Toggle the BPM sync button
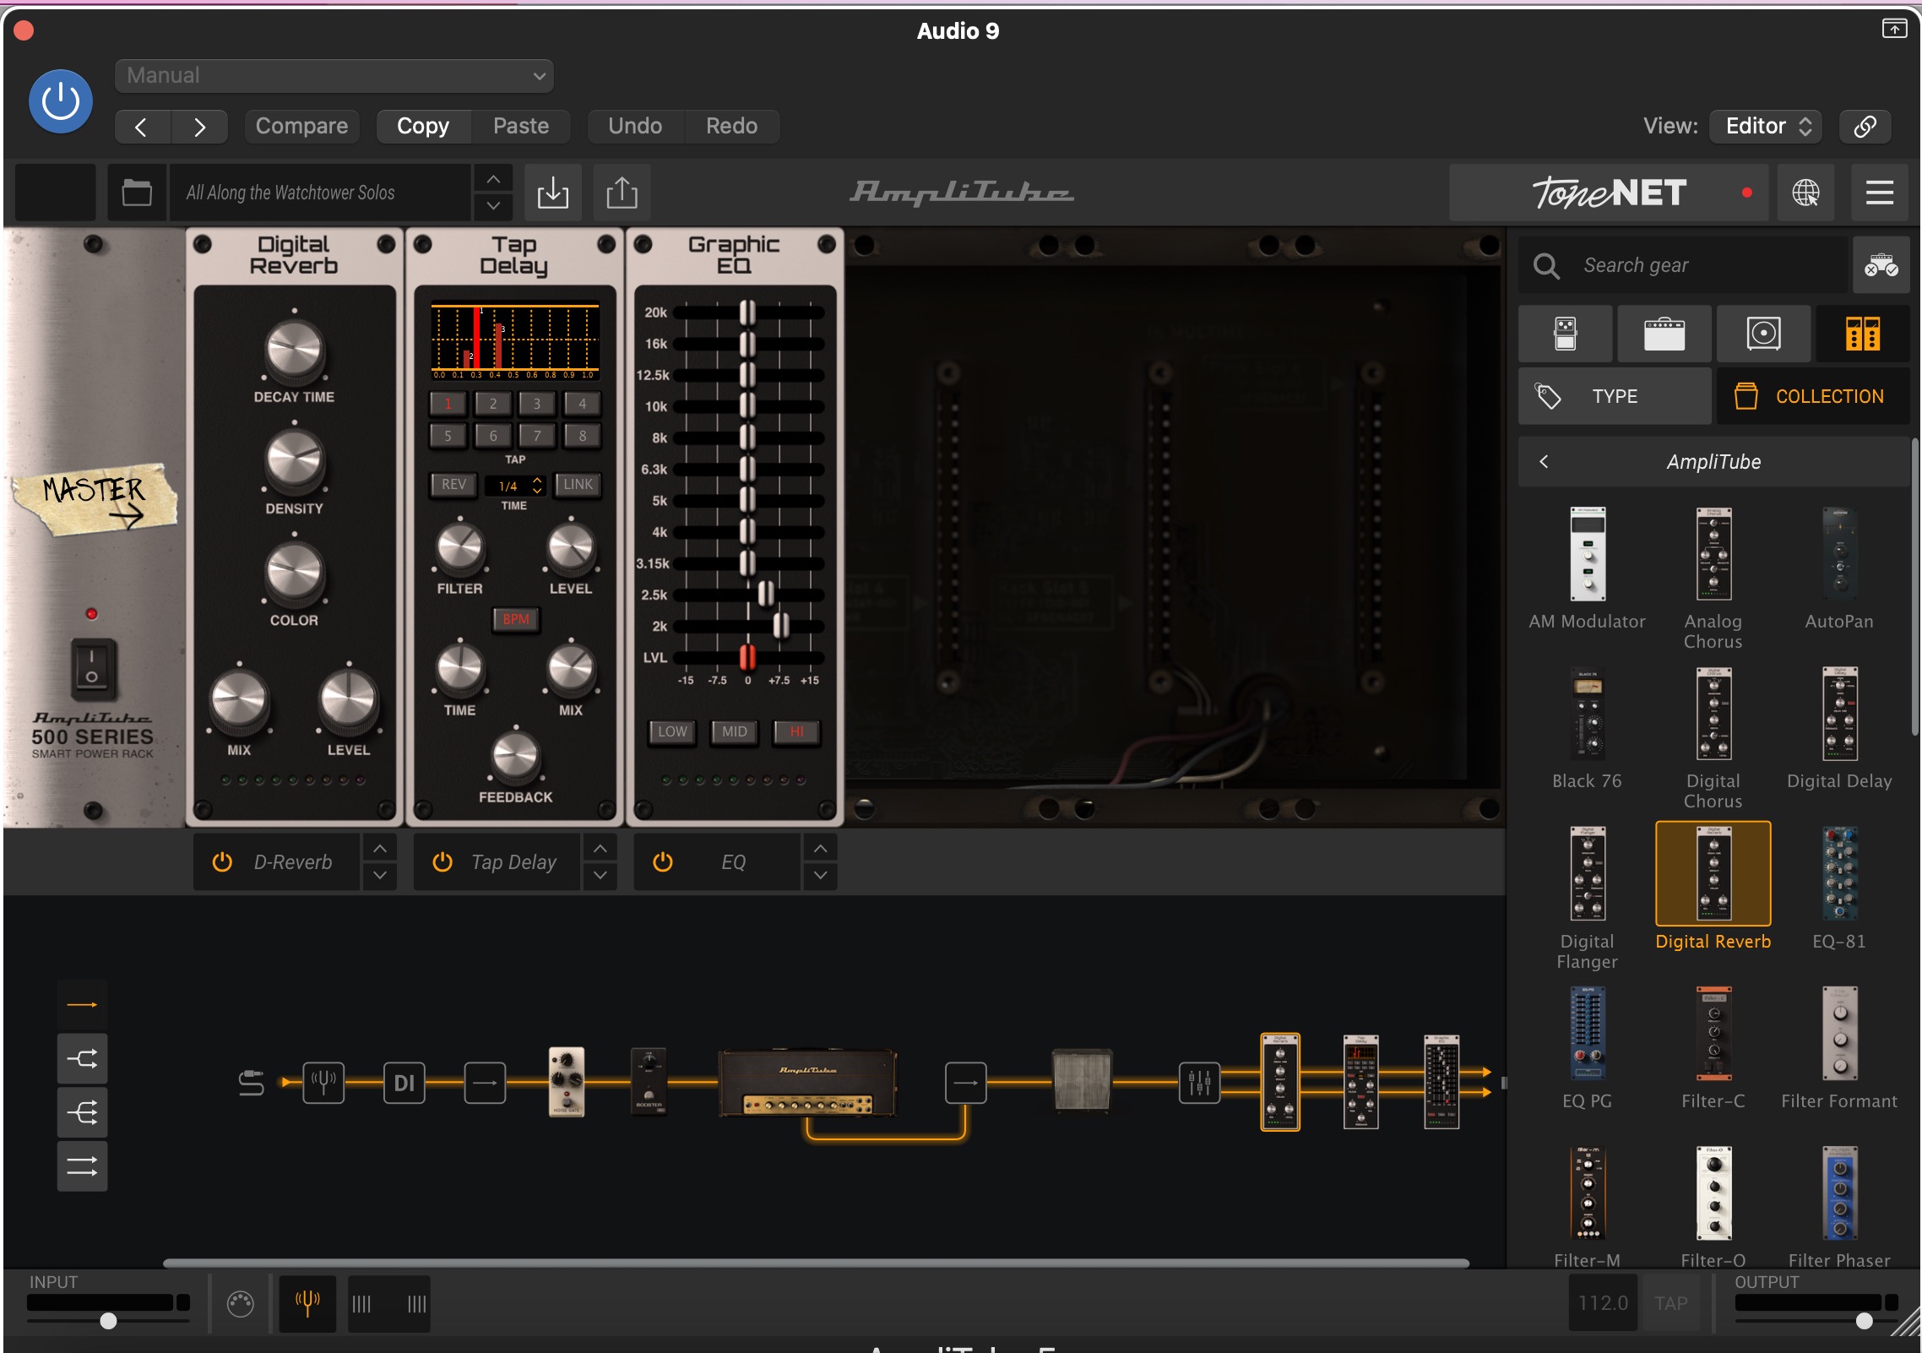 pos(516,619)
